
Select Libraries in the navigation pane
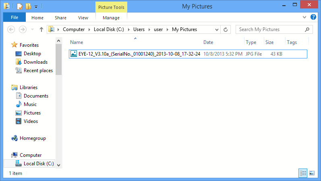(29, 87)
